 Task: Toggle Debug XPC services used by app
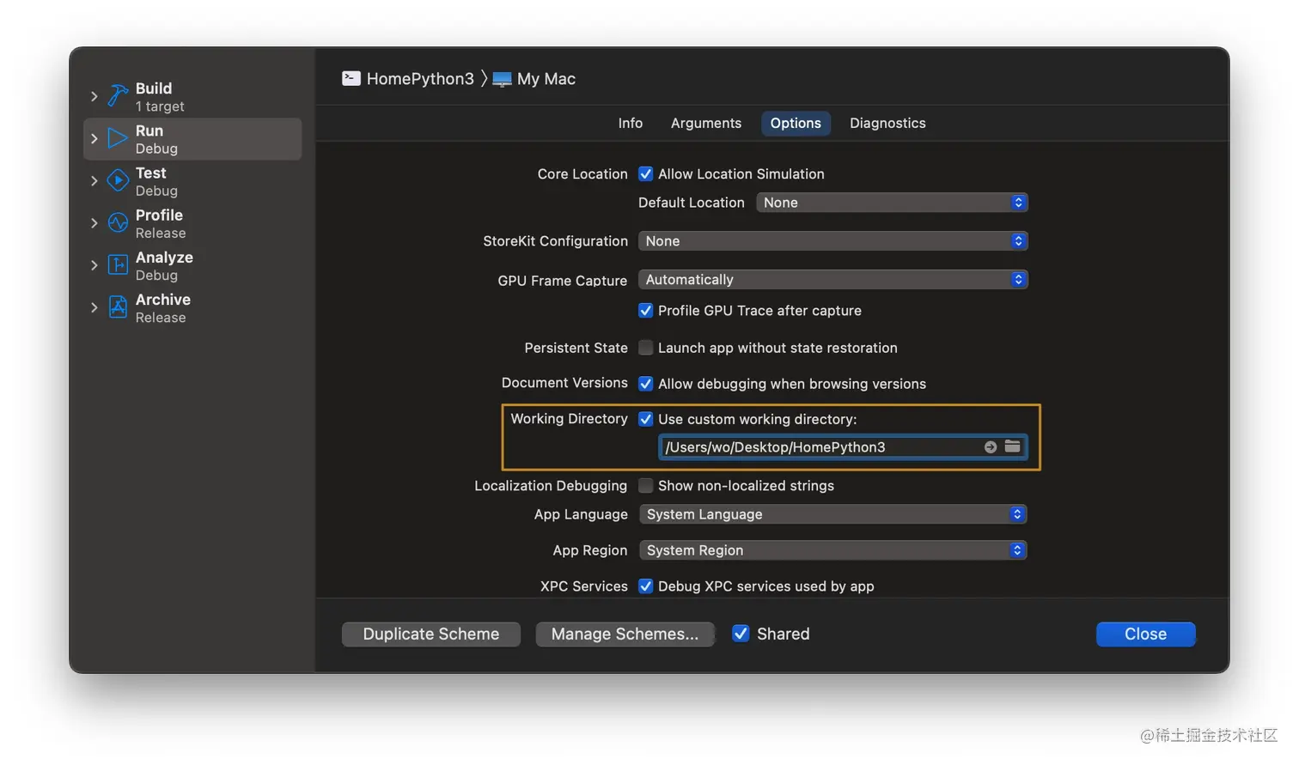(x=646, y=586)
